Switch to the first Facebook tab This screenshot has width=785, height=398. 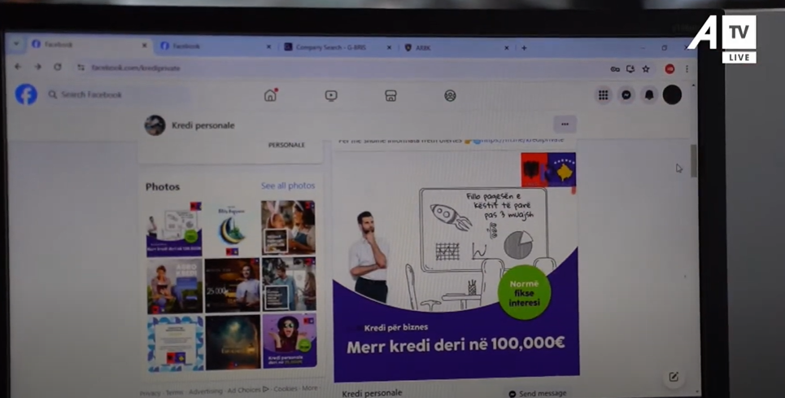[x=90, y=45]
